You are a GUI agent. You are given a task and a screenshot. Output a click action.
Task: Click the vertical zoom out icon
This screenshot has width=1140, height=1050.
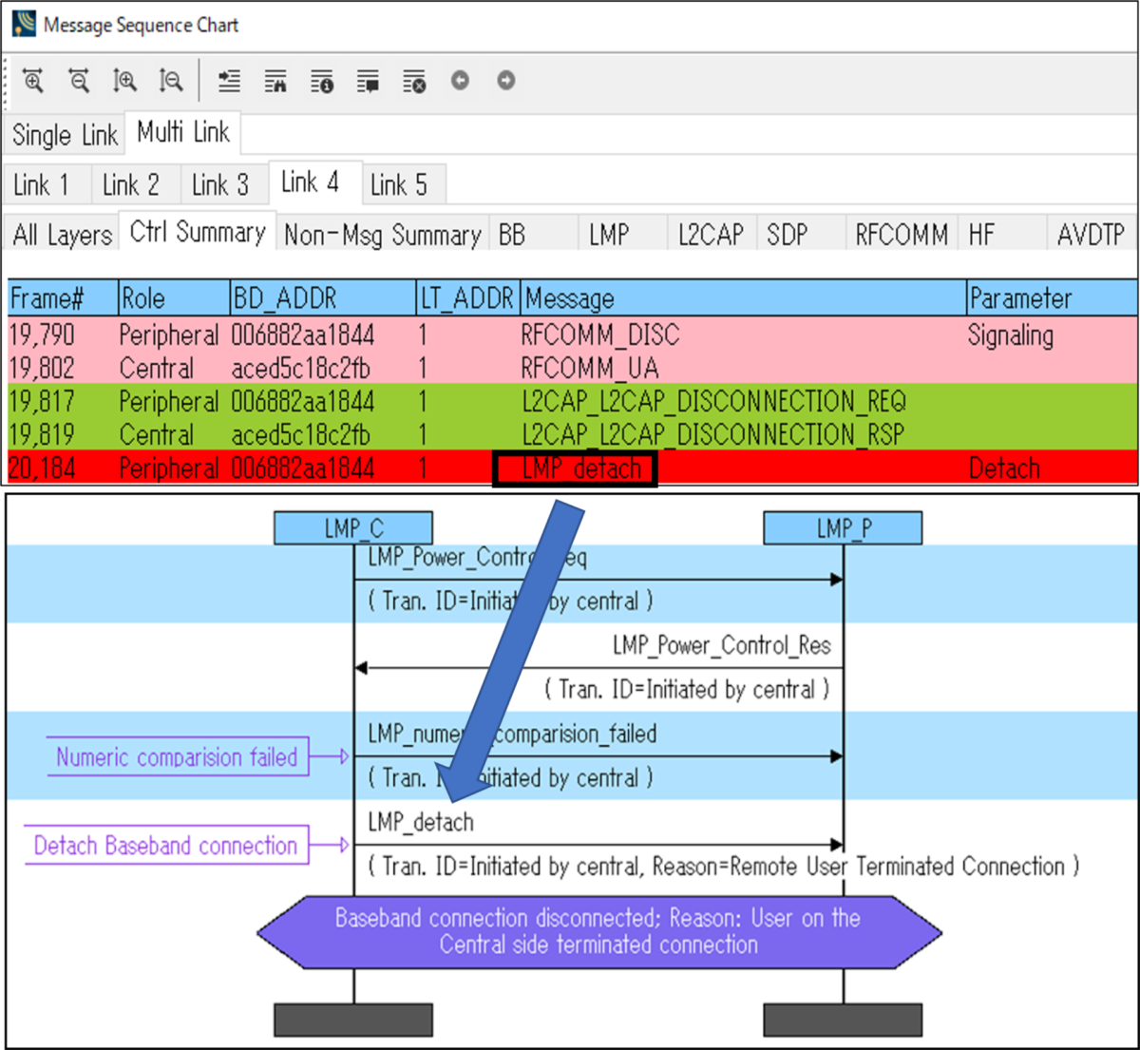pos(170,81)
